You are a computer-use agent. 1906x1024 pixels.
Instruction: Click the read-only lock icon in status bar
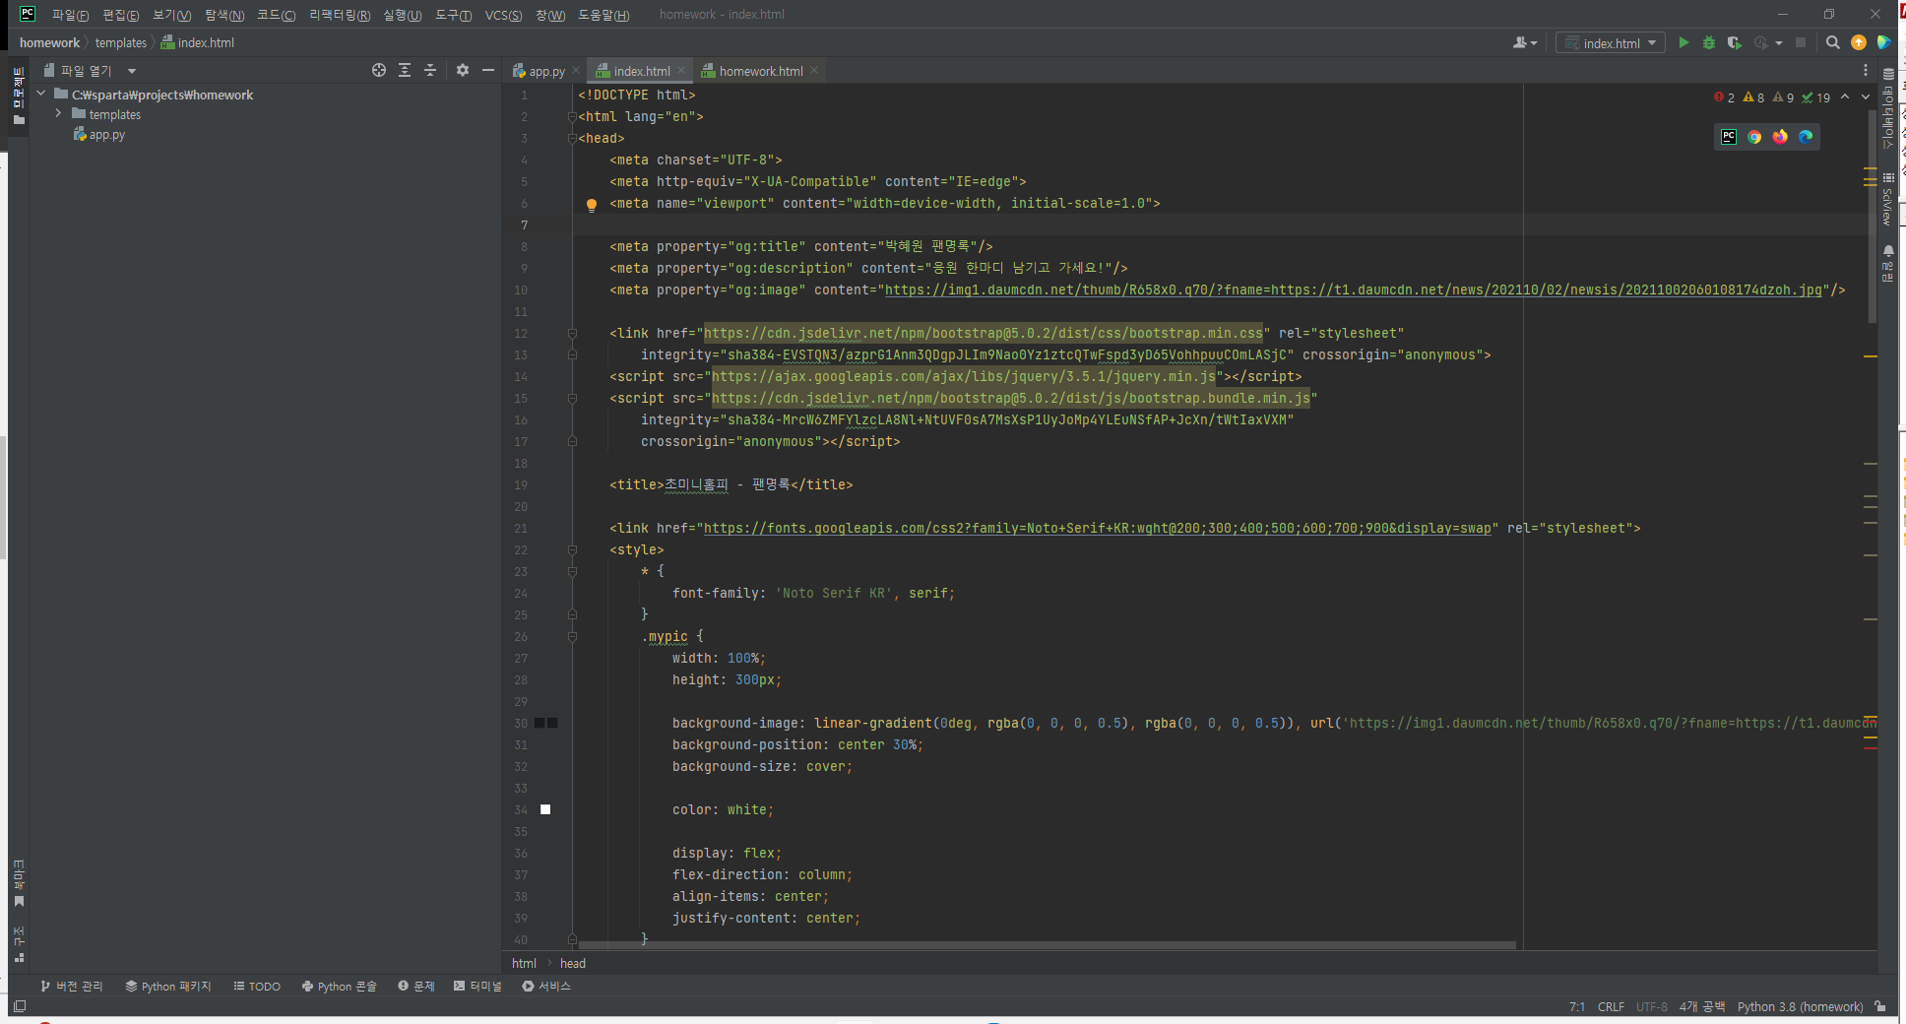pos(1880,1006)
